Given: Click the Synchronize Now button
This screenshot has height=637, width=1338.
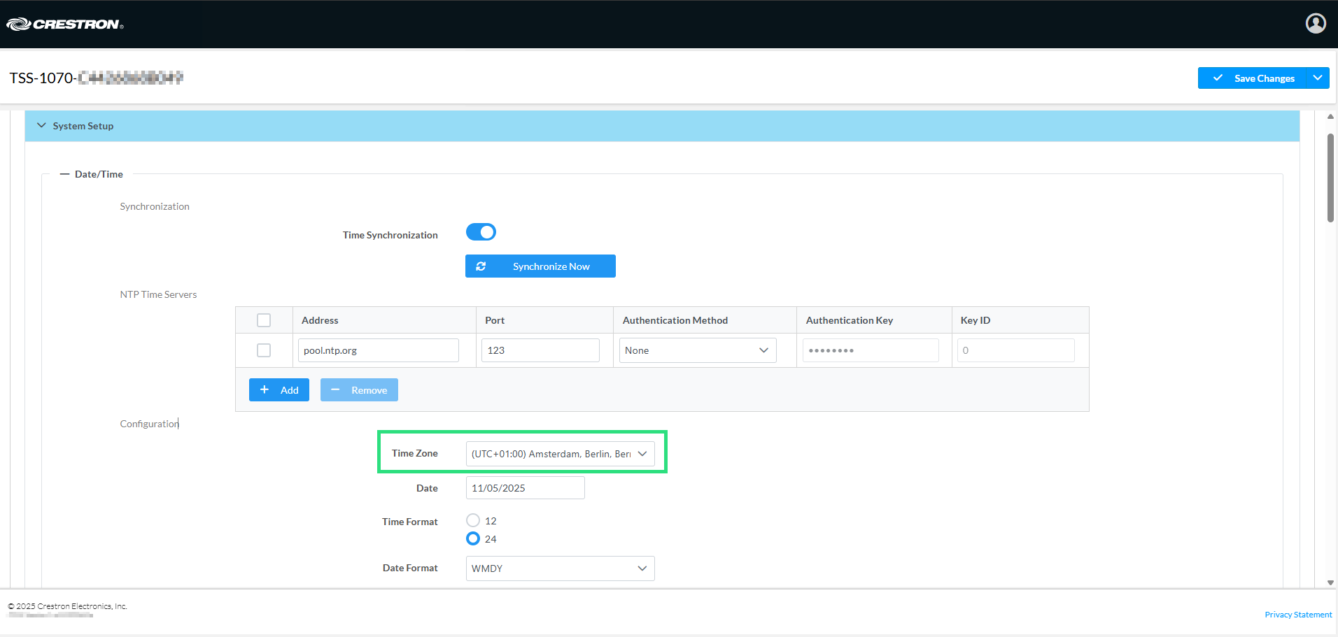Looking at the screenshot, I should click(x=540, y=266).
